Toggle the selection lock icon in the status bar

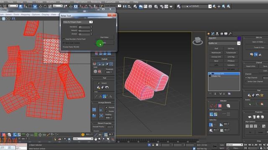click(153, 145)
